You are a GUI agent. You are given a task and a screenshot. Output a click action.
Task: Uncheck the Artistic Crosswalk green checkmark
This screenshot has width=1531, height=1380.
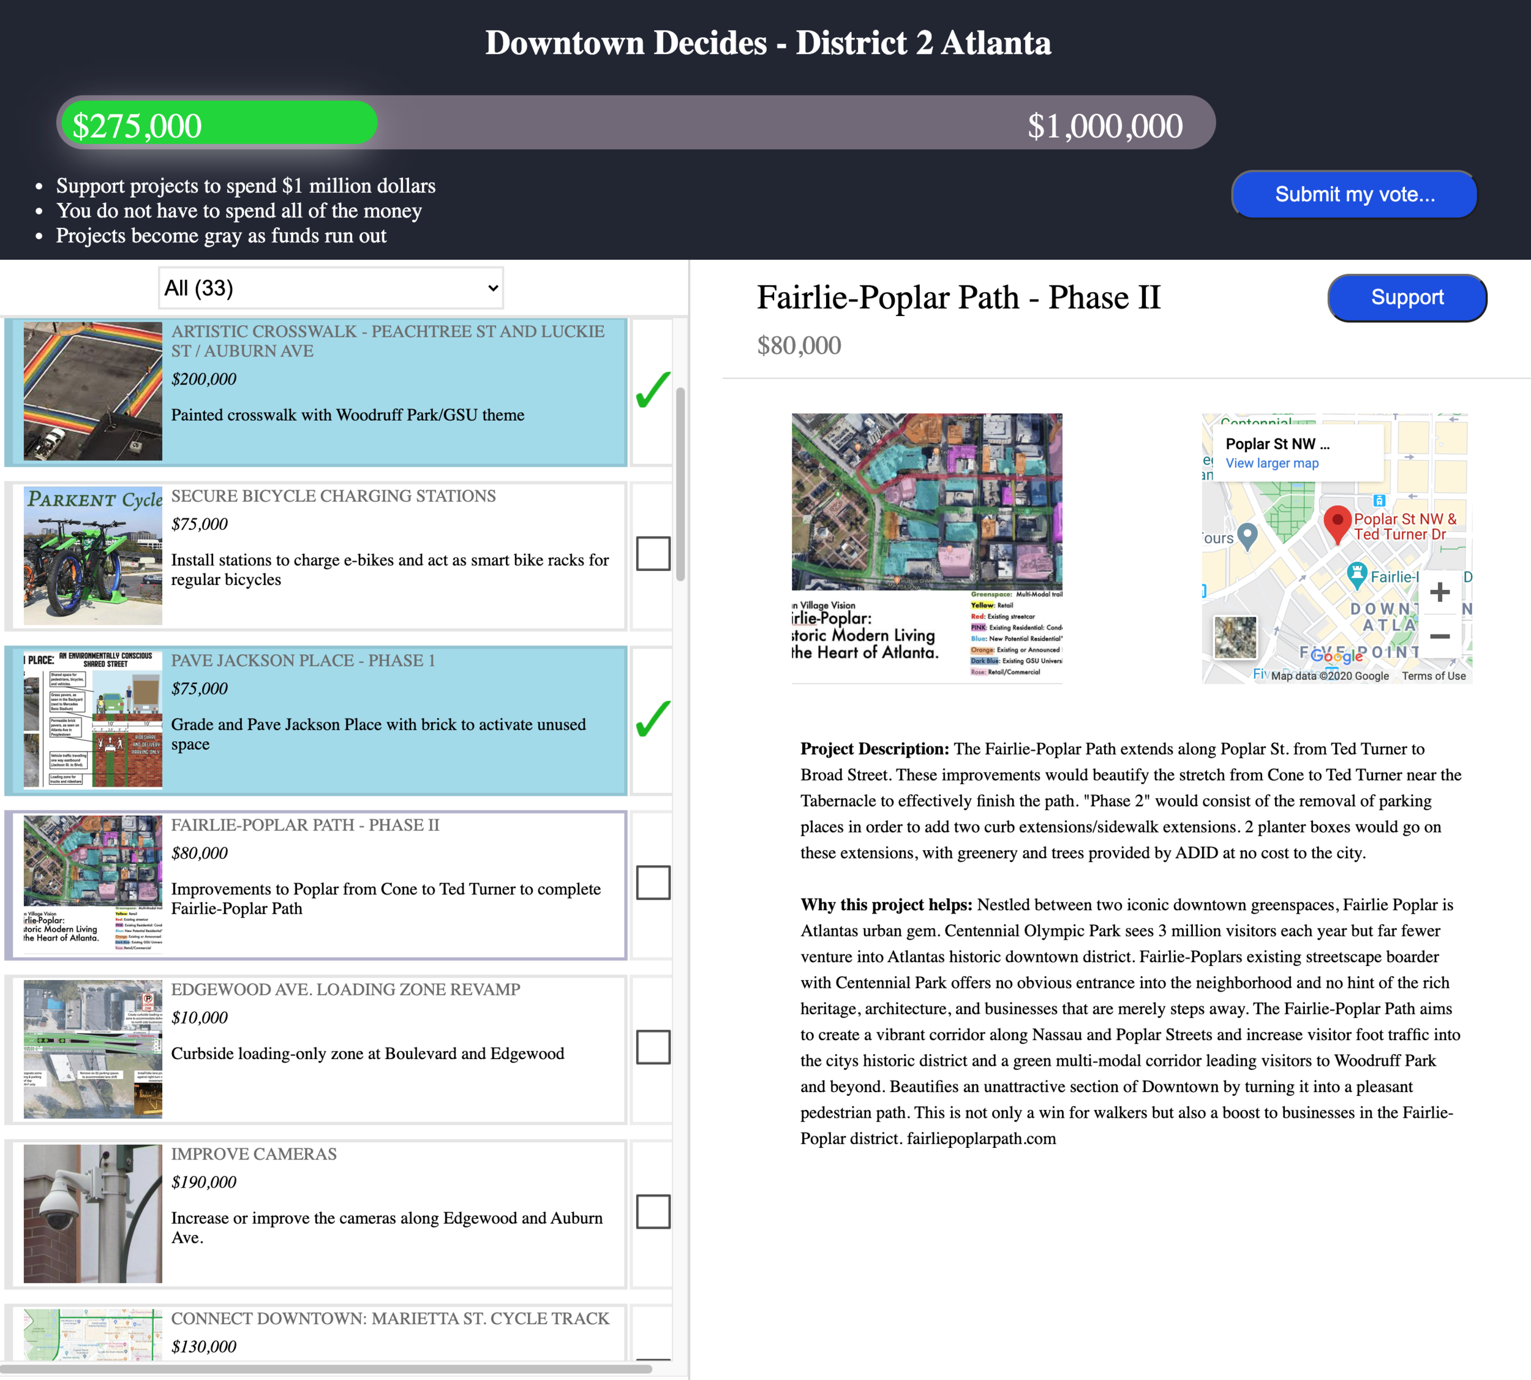[x=653, y=390]
